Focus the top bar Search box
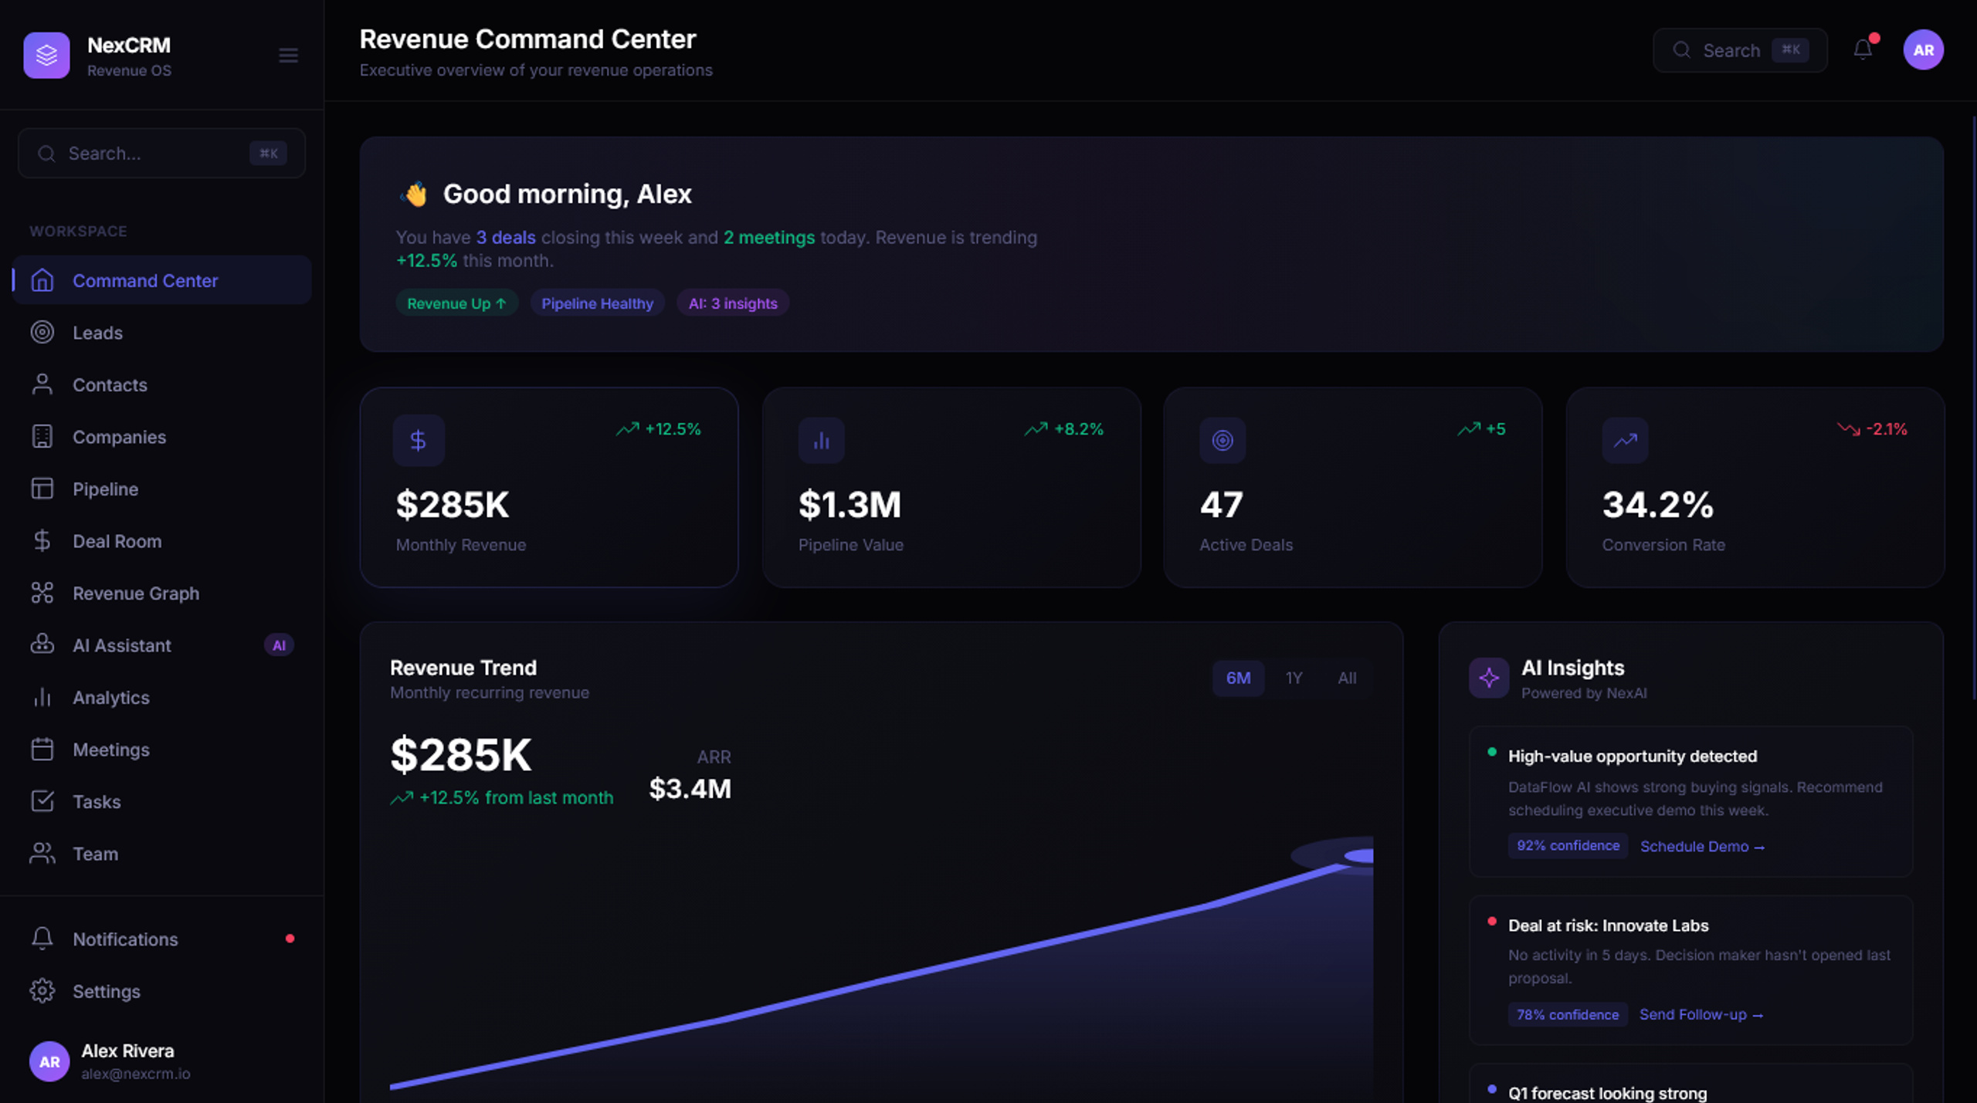Viewport: 1977px width, 1103px height. pos(1740,50)
